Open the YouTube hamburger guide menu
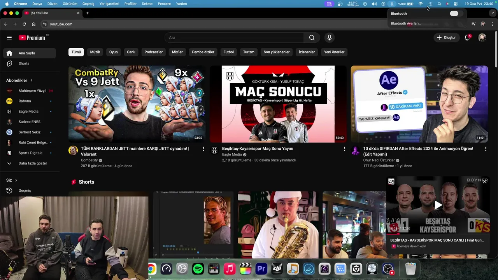Screen dimensions: 498x280 point(9,38)
